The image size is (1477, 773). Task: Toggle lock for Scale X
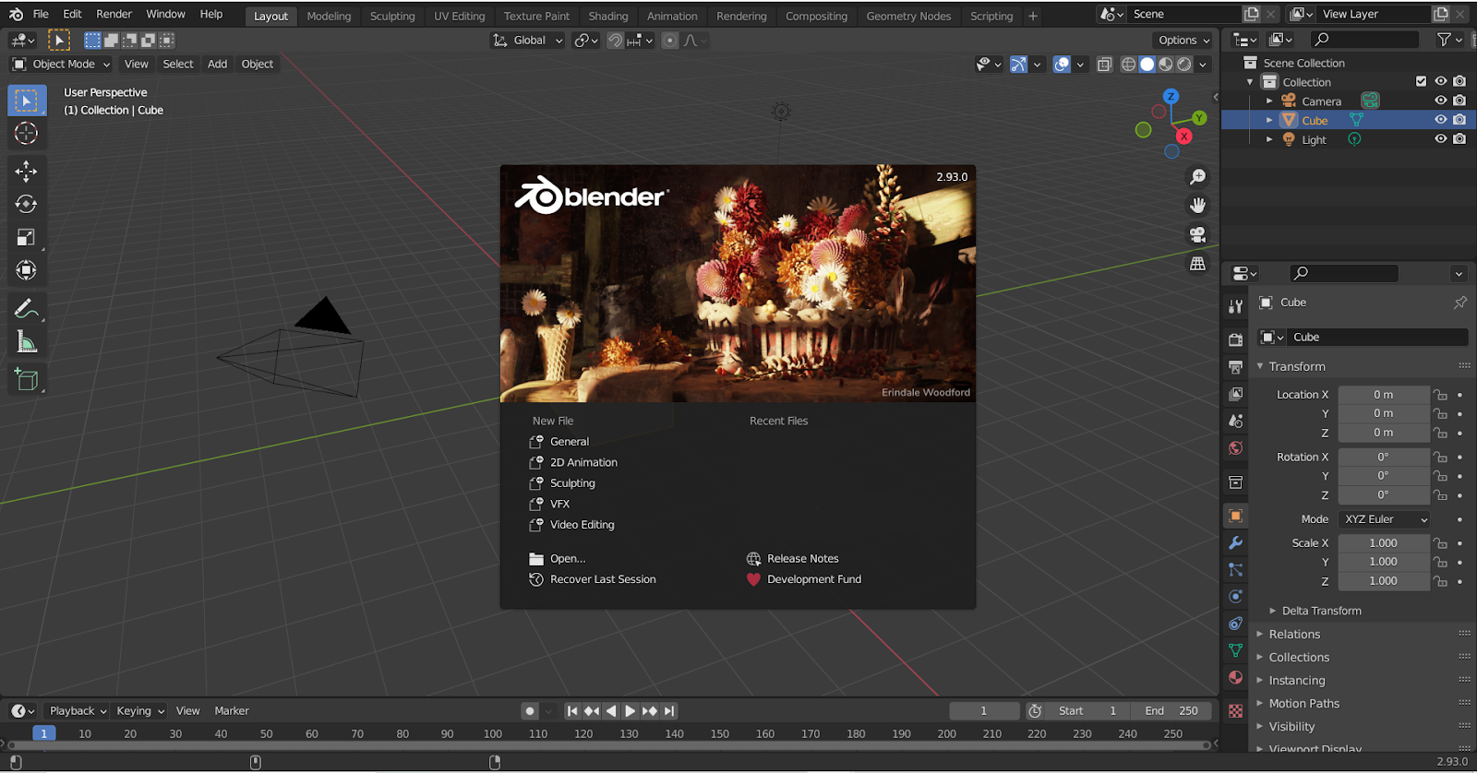(x=1440, y=543)
